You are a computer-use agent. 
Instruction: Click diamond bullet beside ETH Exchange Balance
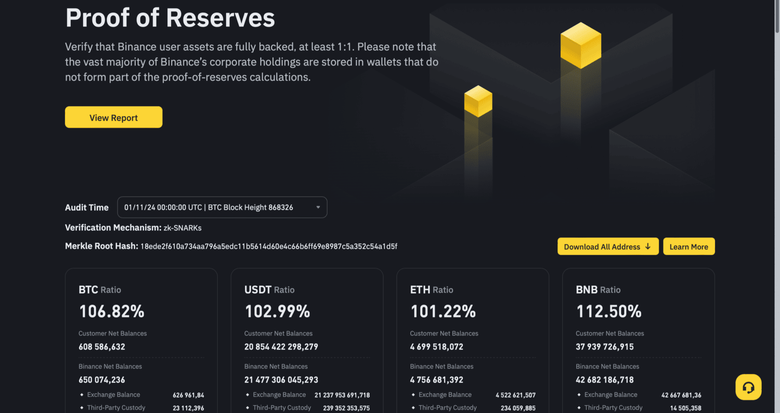tap(413, 395)
